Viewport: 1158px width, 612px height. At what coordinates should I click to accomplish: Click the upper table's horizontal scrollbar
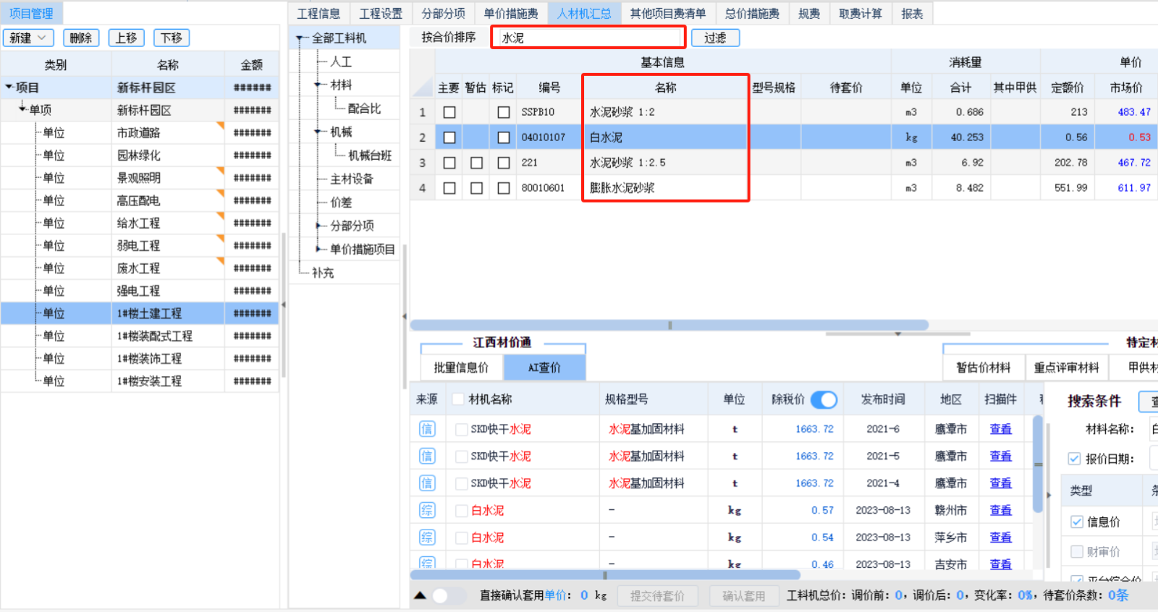(x=669, y=326)
